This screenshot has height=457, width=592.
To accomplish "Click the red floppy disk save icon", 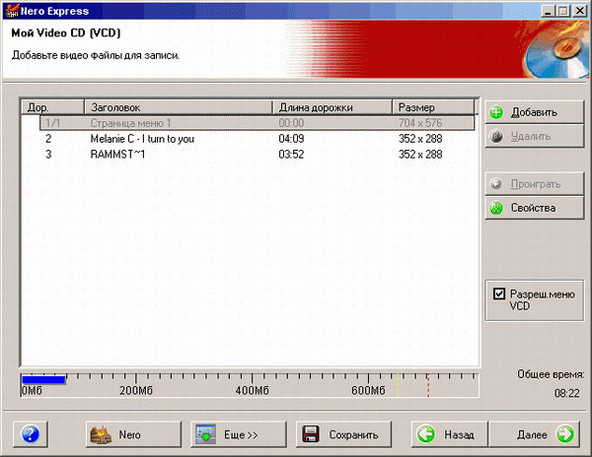I will pyautogui.click(x=311, y=434).
